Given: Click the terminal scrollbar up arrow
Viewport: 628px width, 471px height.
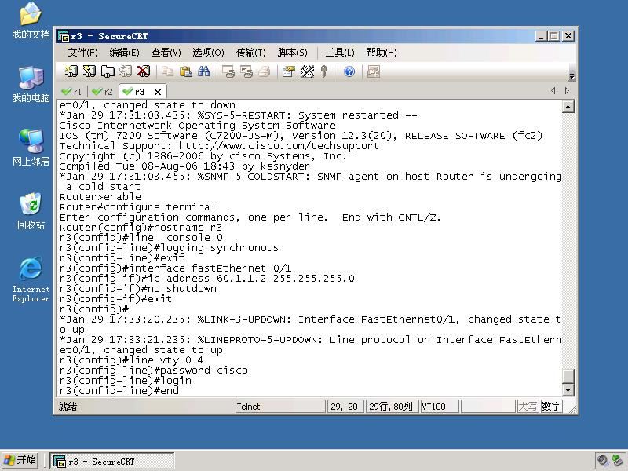Looking at the screenshot, I should coord(568,107).
